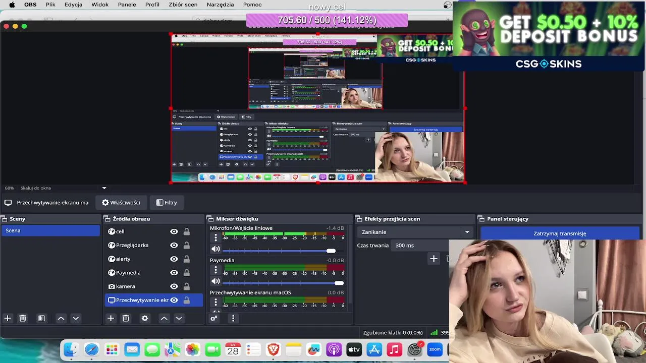Viewport: 646px width, 363px height.
Task: Lock the cell source
Action: 187,231
